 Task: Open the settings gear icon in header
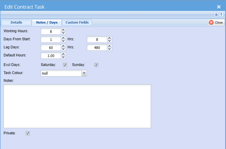[x=216, y=14]
